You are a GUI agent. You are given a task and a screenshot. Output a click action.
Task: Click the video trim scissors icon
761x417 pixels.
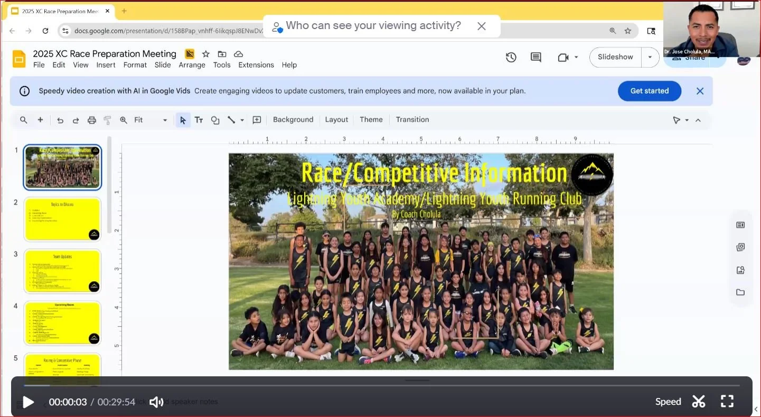pyautogui.click(x=699, y=402)
